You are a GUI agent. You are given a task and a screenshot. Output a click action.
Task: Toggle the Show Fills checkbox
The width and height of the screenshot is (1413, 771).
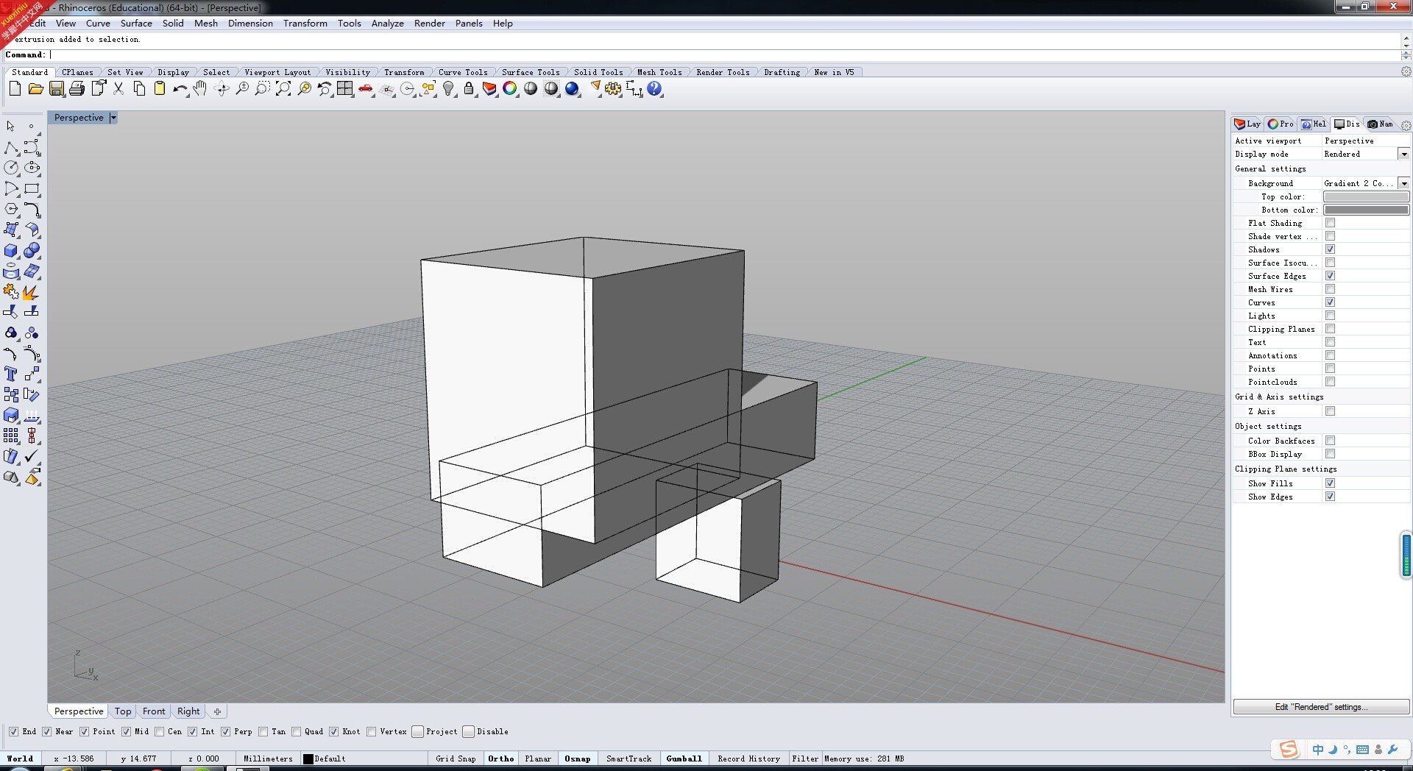(x=1330, y=483)
